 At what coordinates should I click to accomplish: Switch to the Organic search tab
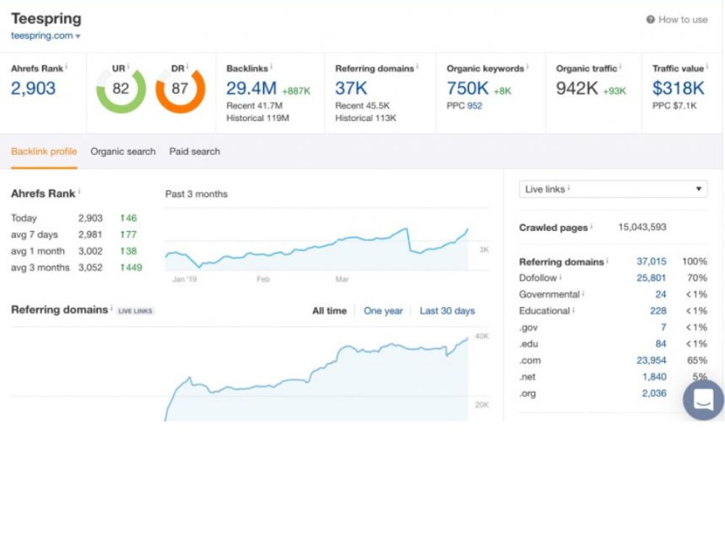click(x=123, y=151)
